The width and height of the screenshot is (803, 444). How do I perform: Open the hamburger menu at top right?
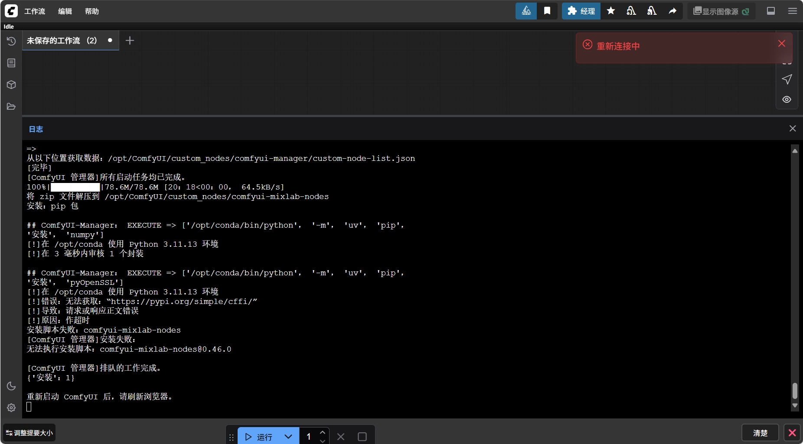pos(793,11)
